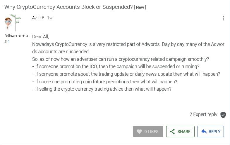This screenshot has width=230, height=145.
Task: Click the 1w post timestamp
Action: click(50, 18)
